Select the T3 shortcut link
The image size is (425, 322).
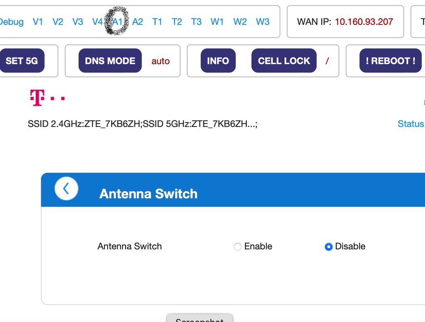click(x=196, y=22)
